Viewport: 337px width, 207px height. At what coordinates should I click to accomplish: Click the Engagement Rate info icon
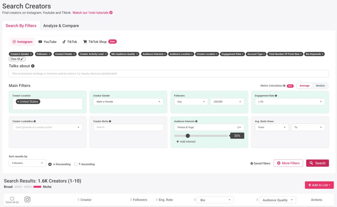click(x=276, y=96)
